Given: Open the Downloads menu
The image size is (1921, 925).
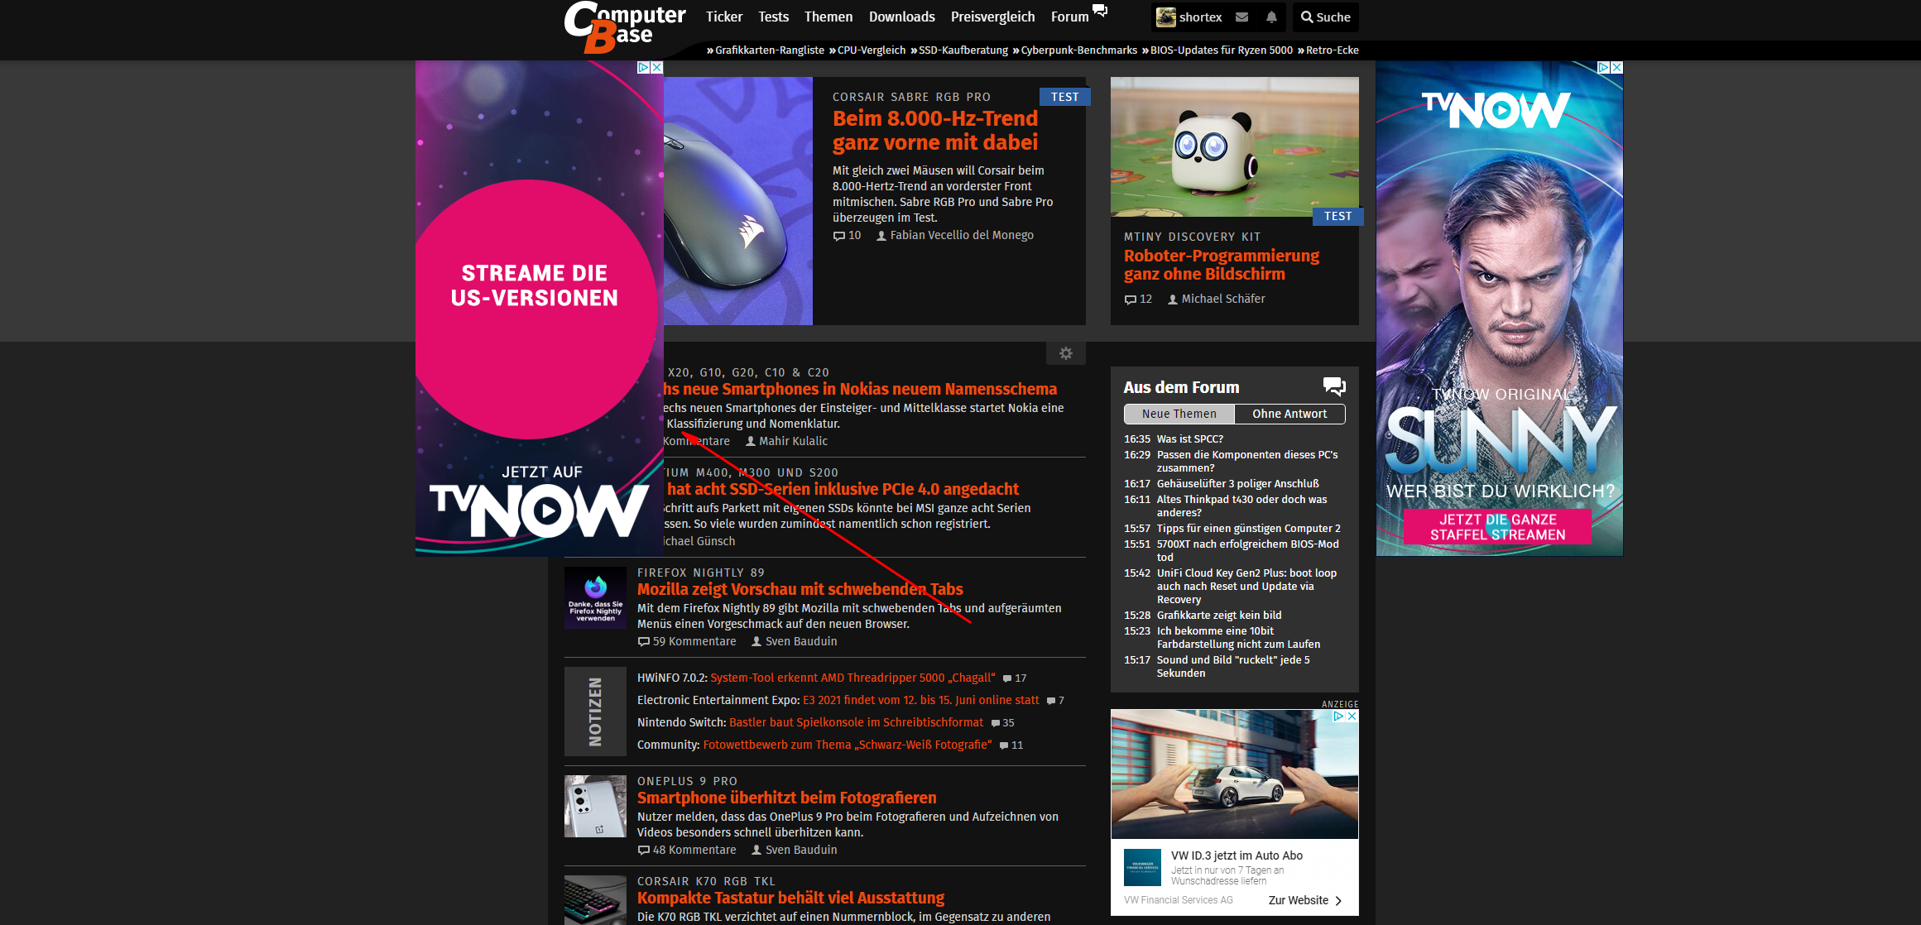Looking at the screenshot, I should point(901,17).
